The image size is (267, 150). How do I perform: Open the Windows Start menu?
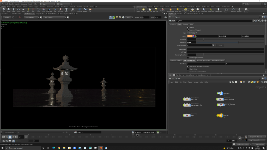click(3, 148)
